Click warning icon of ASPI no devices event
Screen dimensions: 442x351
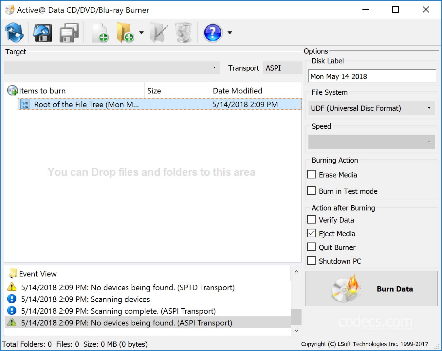pos(12,322)
